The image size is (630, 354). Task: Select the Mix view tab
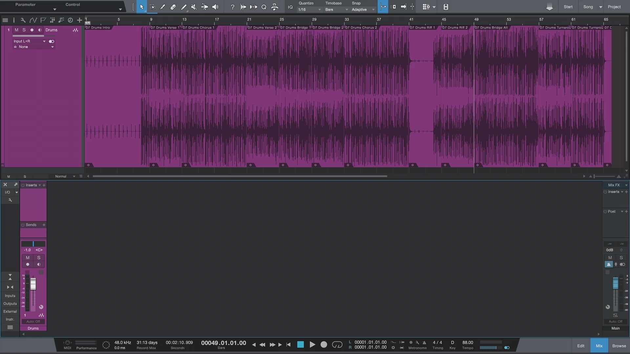click(x=599, y=346)
